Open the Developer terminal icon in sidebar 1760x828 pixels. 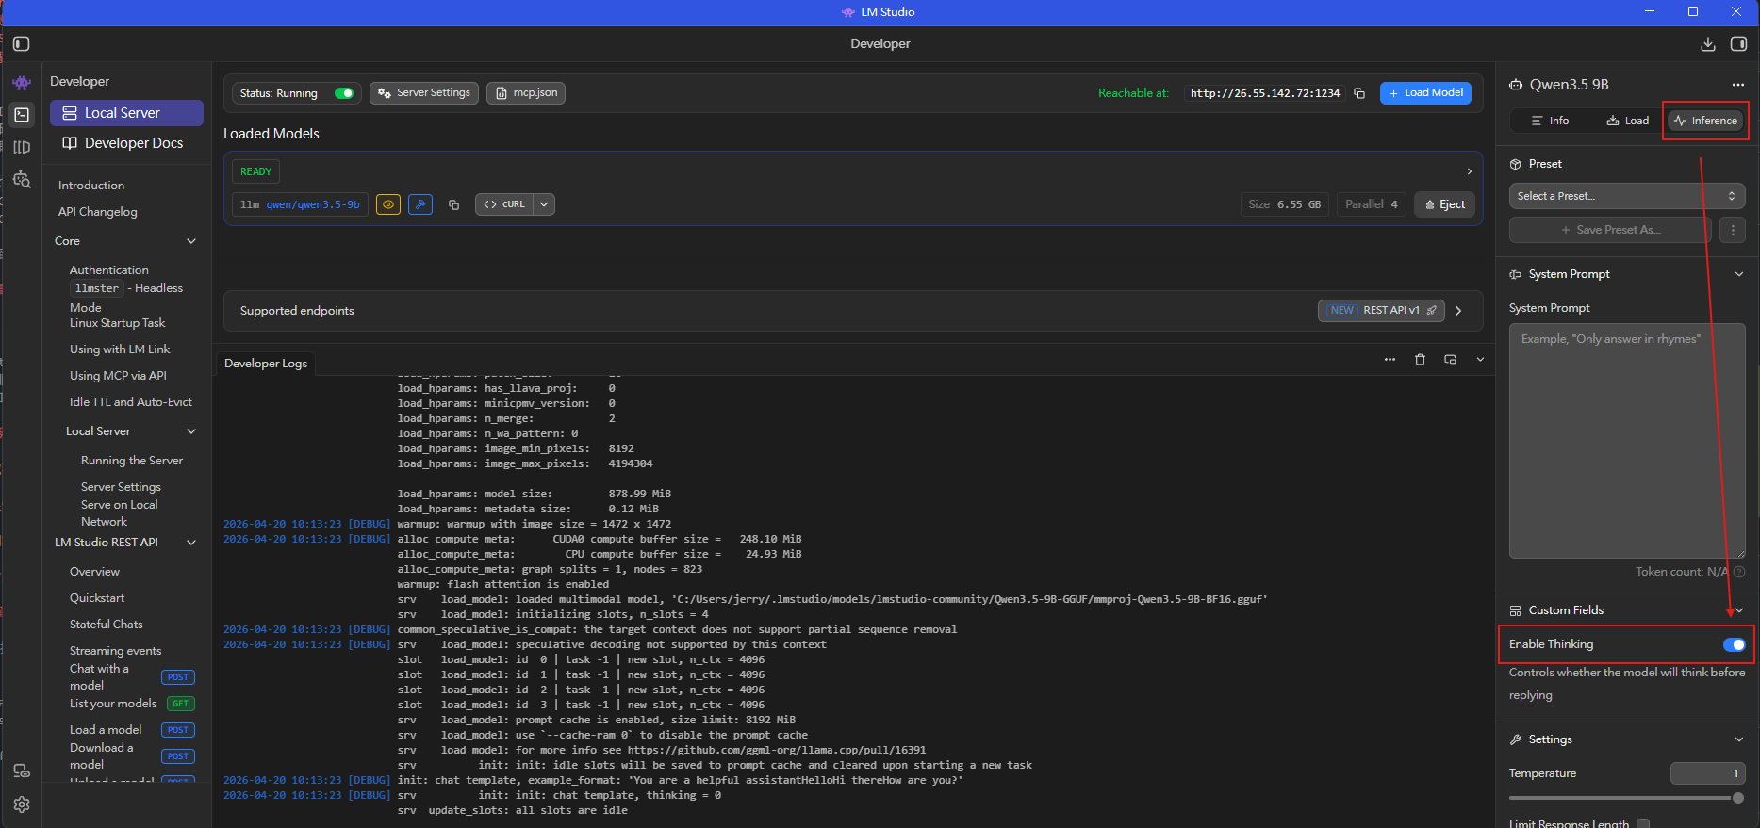coord(22,115)
